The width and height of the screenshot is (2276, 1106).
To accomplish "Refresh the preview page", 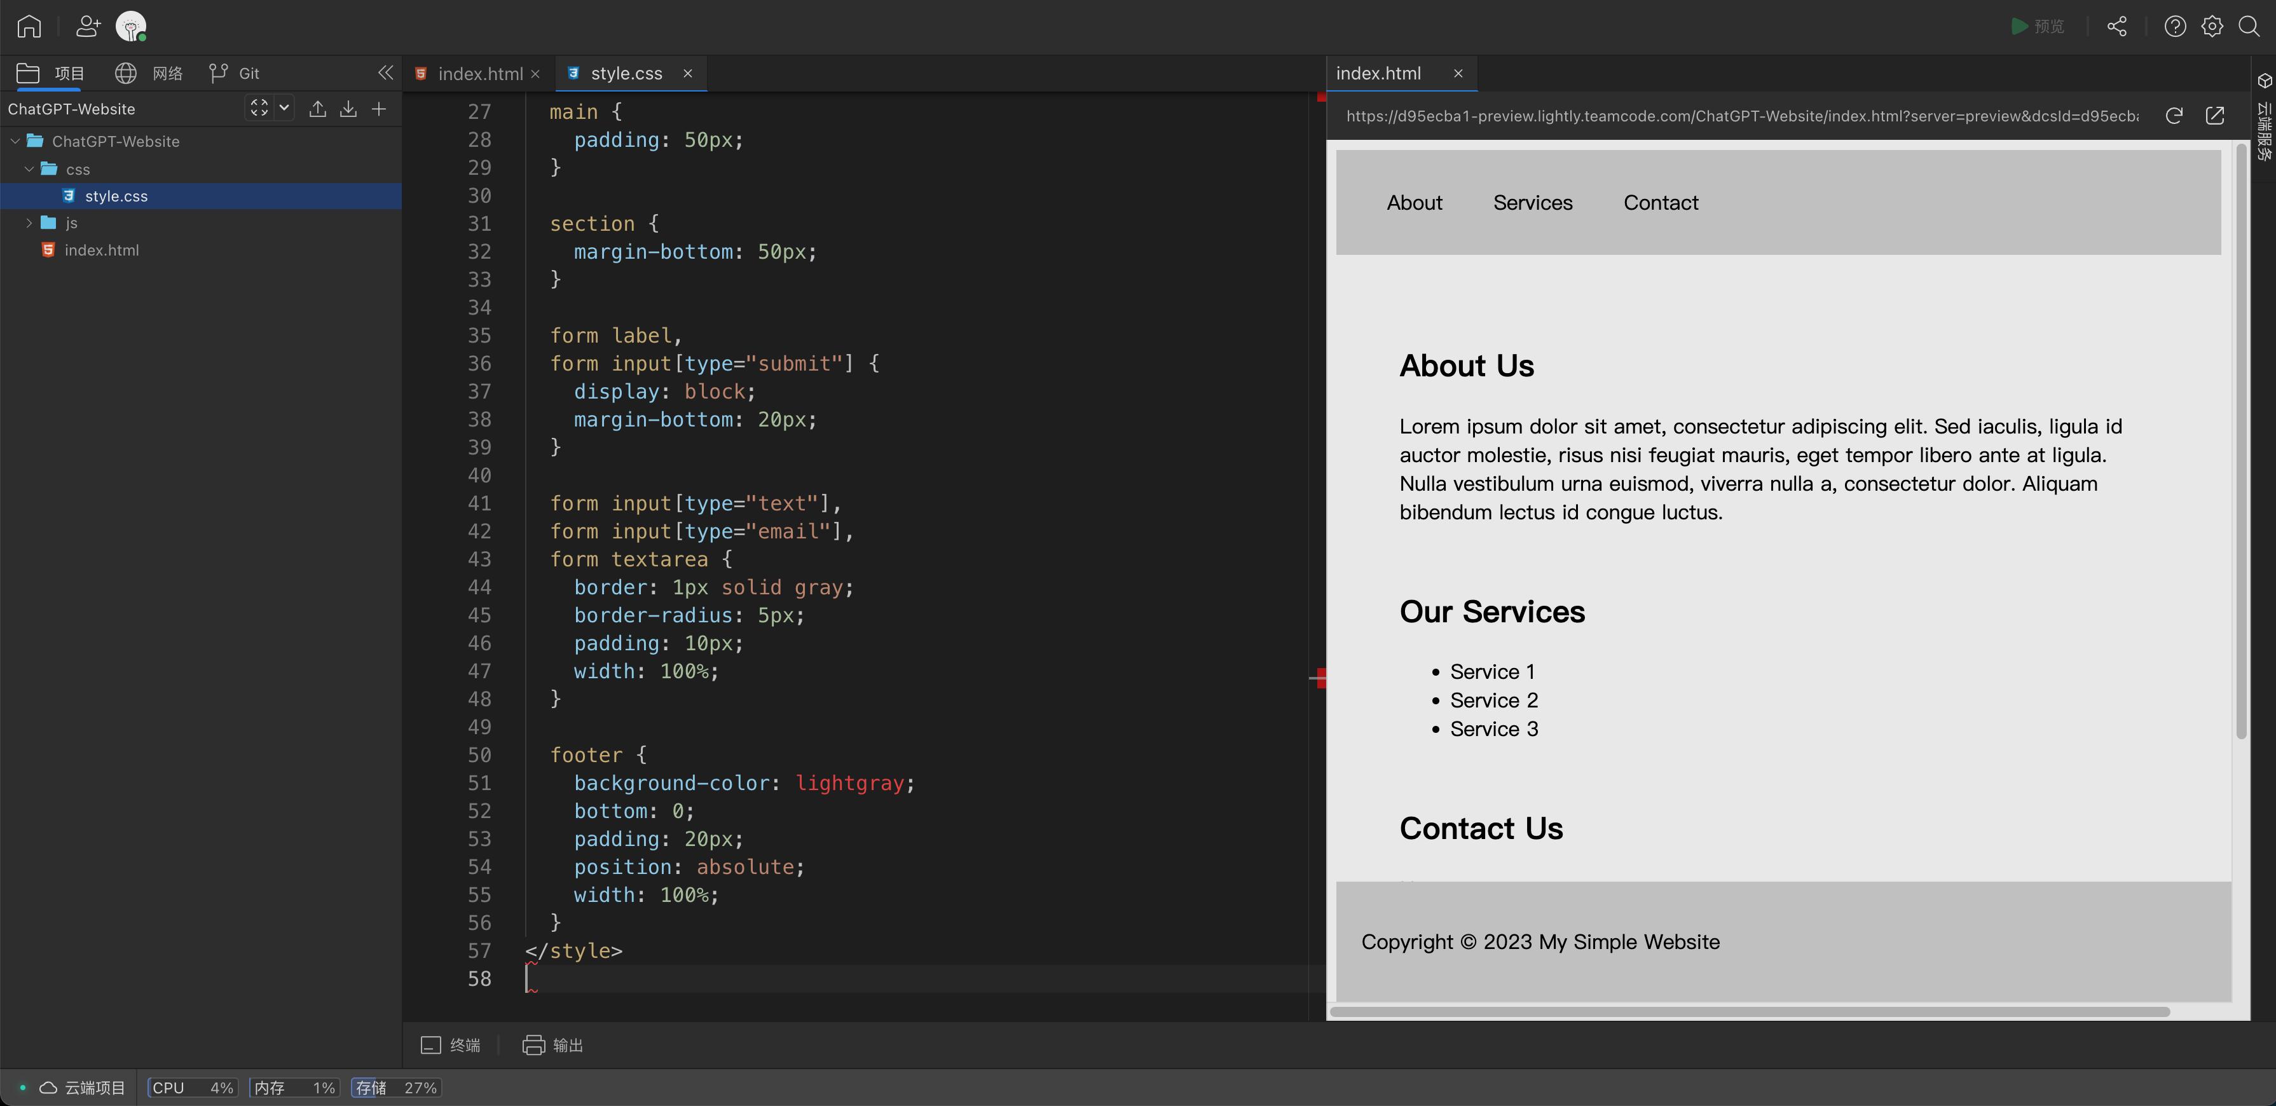I will [2174, 116].
